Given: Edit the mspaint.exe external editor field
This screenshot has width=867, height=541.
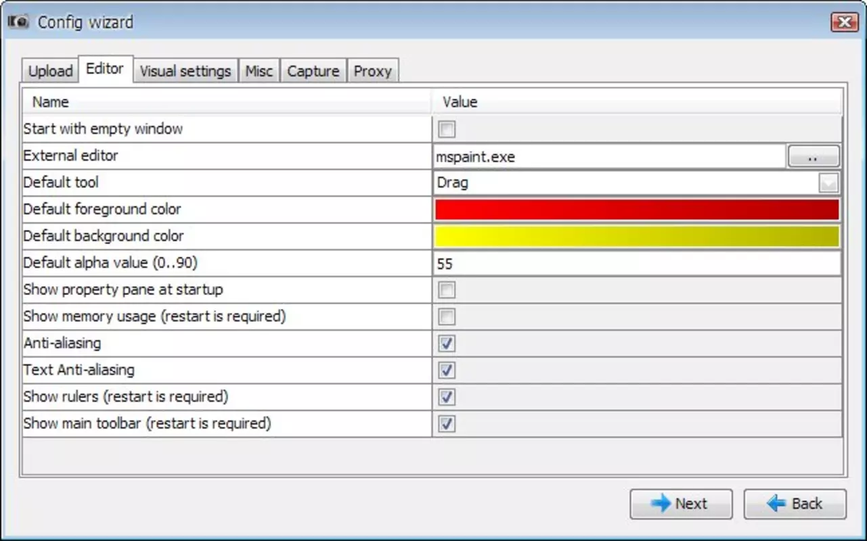Looking at the screenshot, I should point(609,157).
